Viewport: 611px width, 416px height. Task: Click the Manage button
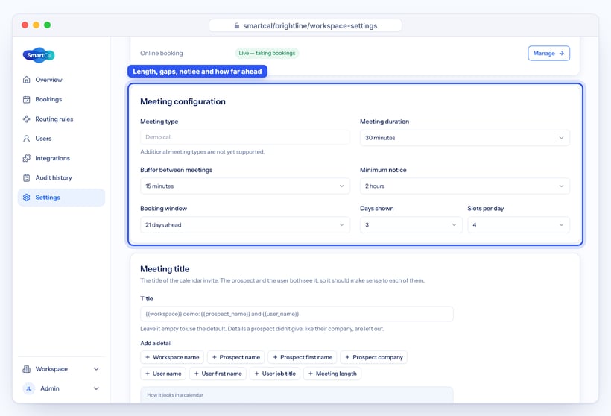(x=548, y=54)
